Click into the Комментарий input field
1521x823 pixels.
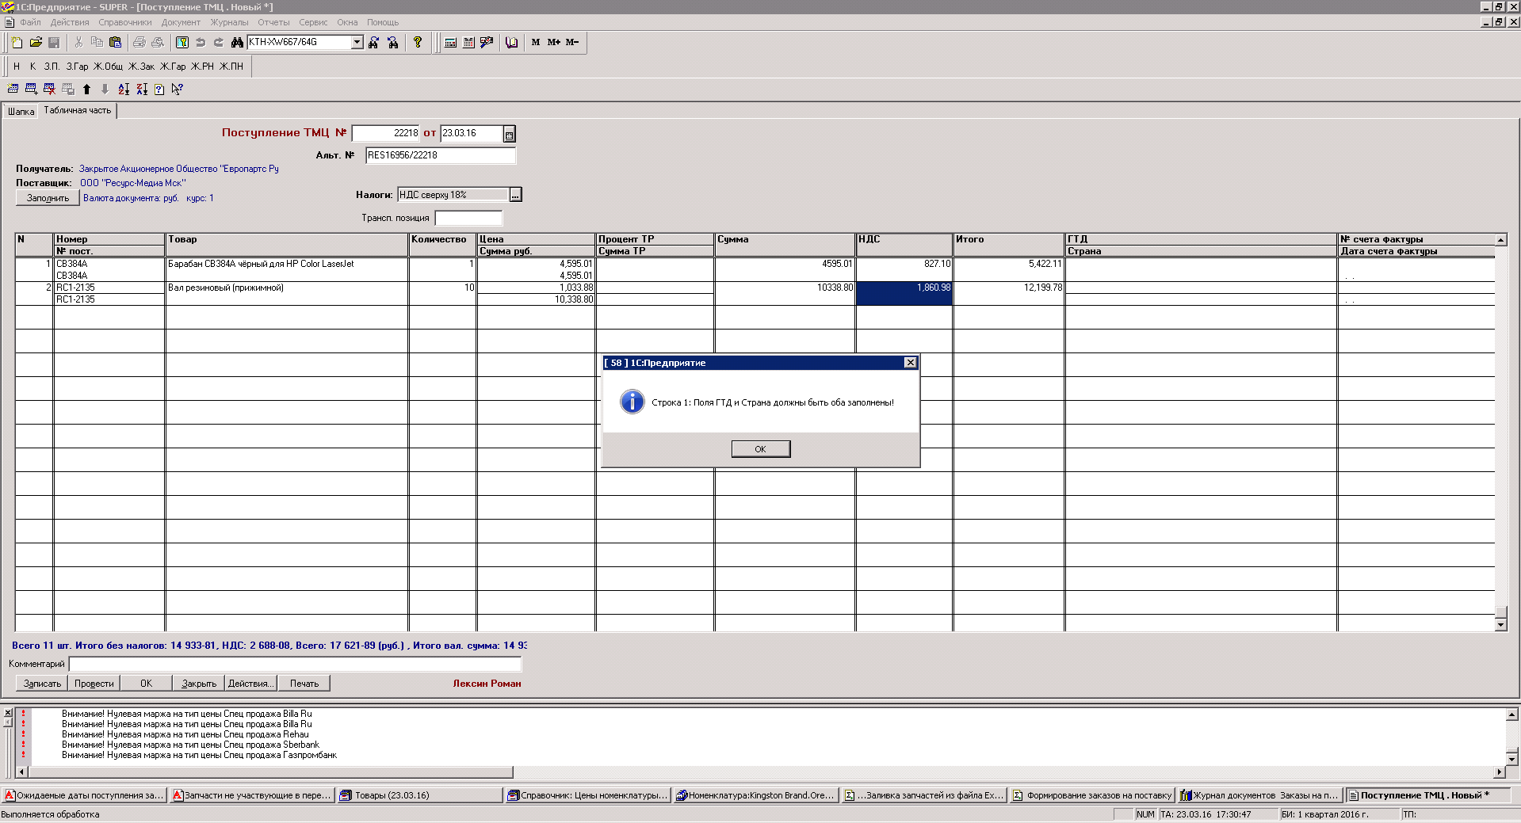295,664
